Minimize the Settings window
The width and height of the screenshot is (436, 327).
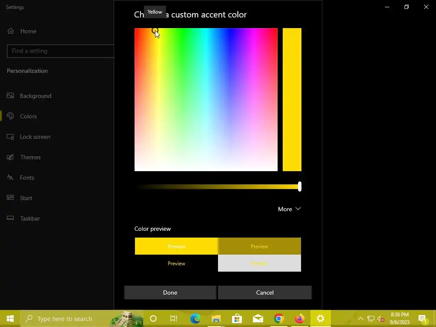387,7
